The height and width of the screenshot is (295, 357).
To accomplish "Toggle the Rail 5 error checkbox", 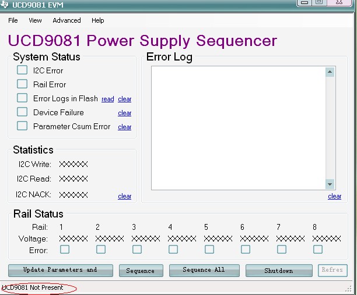I will tap(209, 250).
